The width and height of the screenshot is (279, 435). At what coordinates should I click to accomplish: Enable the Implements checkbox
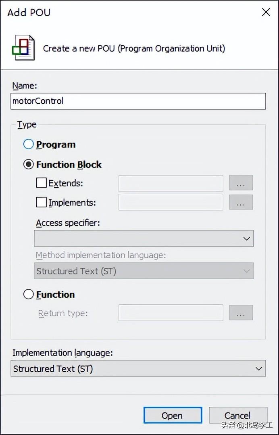pos(42,202)
